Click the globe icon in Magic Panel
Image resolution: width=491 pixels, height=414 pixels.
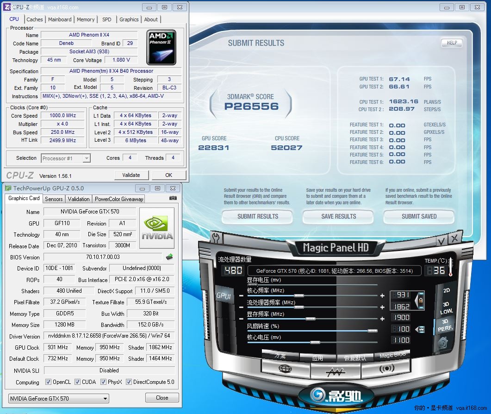[x=285, y=369]
